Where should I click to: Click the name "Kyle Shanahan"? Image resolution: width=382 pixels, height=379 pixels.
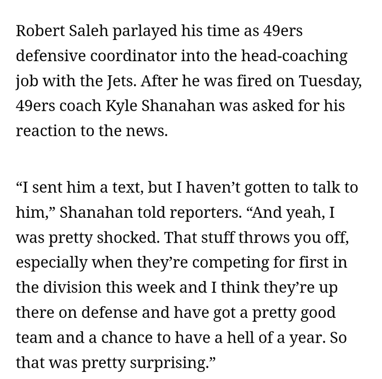click(160, 106)
